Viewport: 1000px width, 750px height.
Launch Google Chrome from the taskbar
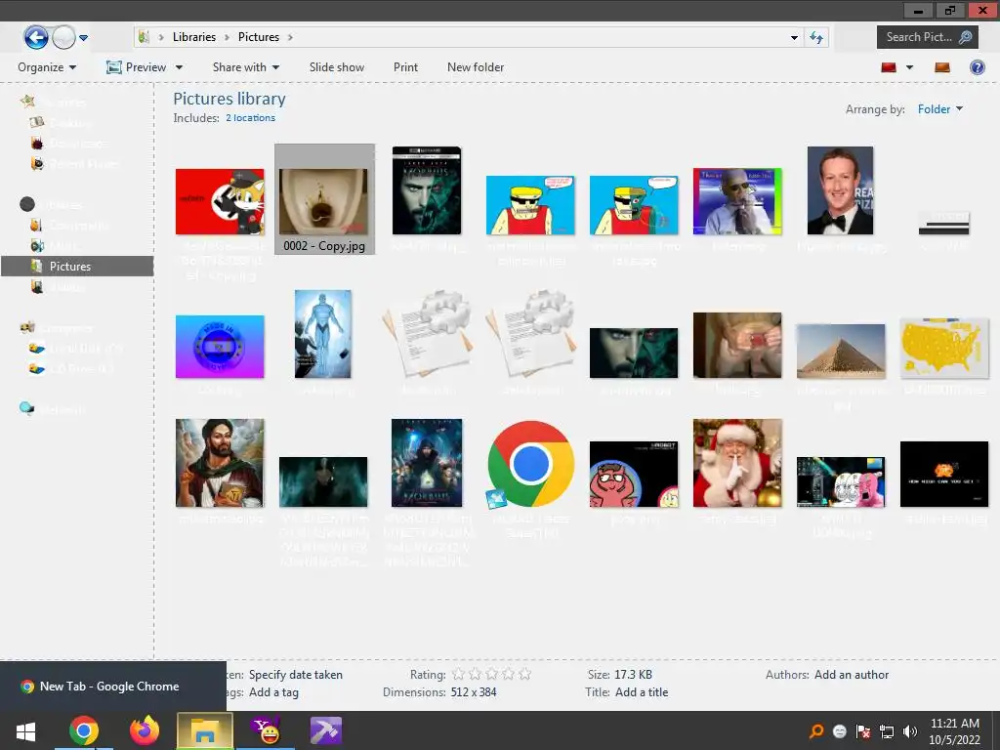[x=84, y=730]
